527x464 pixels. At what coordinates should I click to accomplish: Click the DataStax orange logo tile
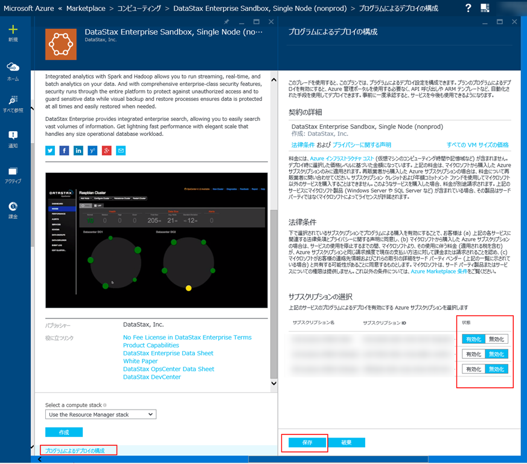61,44
